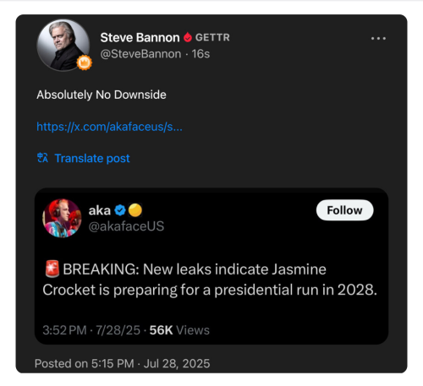Click the 56K Views count
Screen dimensions: 423x386
coord(179,330)
